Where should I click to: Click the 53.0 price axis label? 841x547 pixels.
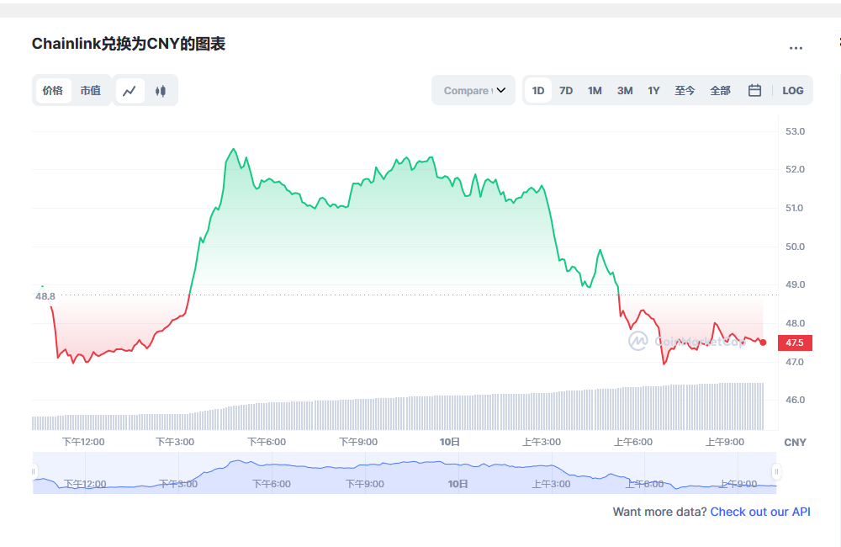pos(795,131)
